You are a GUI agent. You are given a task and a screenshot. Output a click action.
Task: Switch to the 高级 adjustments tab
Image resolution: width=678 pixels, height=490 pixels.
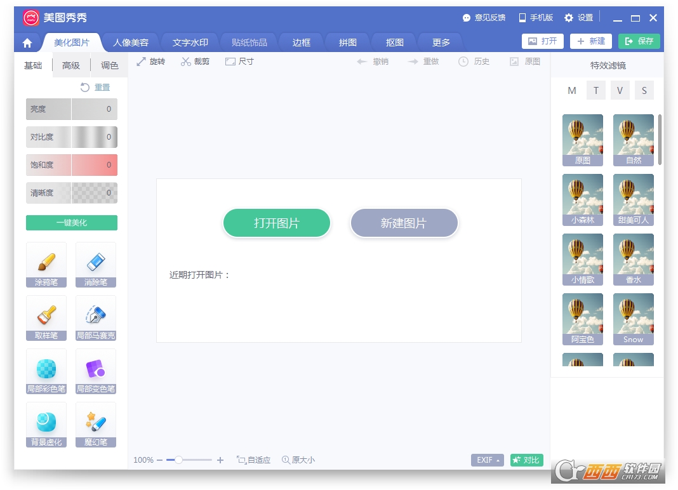pyautogui.click(x=71, y=65)
